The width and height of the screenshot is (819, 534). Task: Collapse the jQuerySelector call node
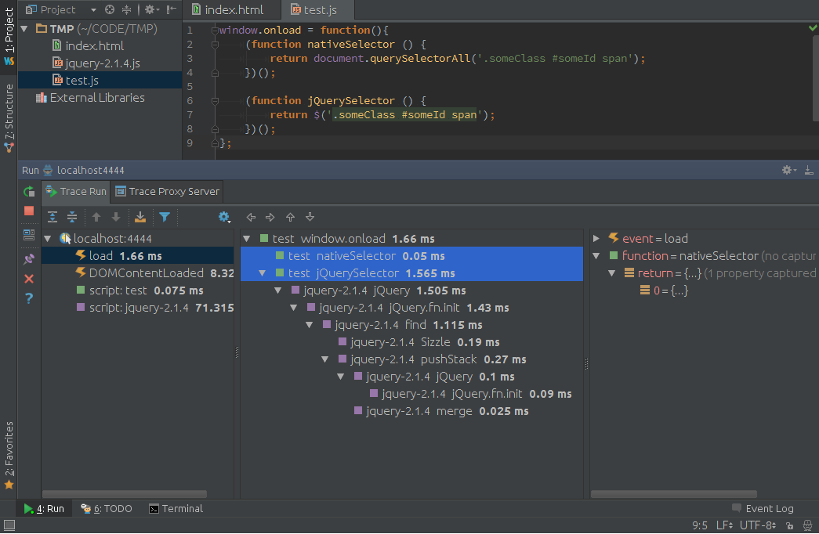(263, 273)
